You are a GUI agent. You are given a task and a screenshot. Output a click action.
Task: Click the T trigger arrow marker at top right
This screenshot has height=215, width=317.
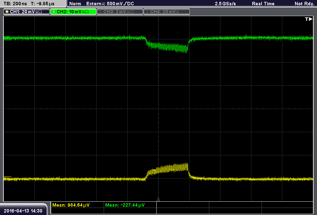tap(309, 19)
